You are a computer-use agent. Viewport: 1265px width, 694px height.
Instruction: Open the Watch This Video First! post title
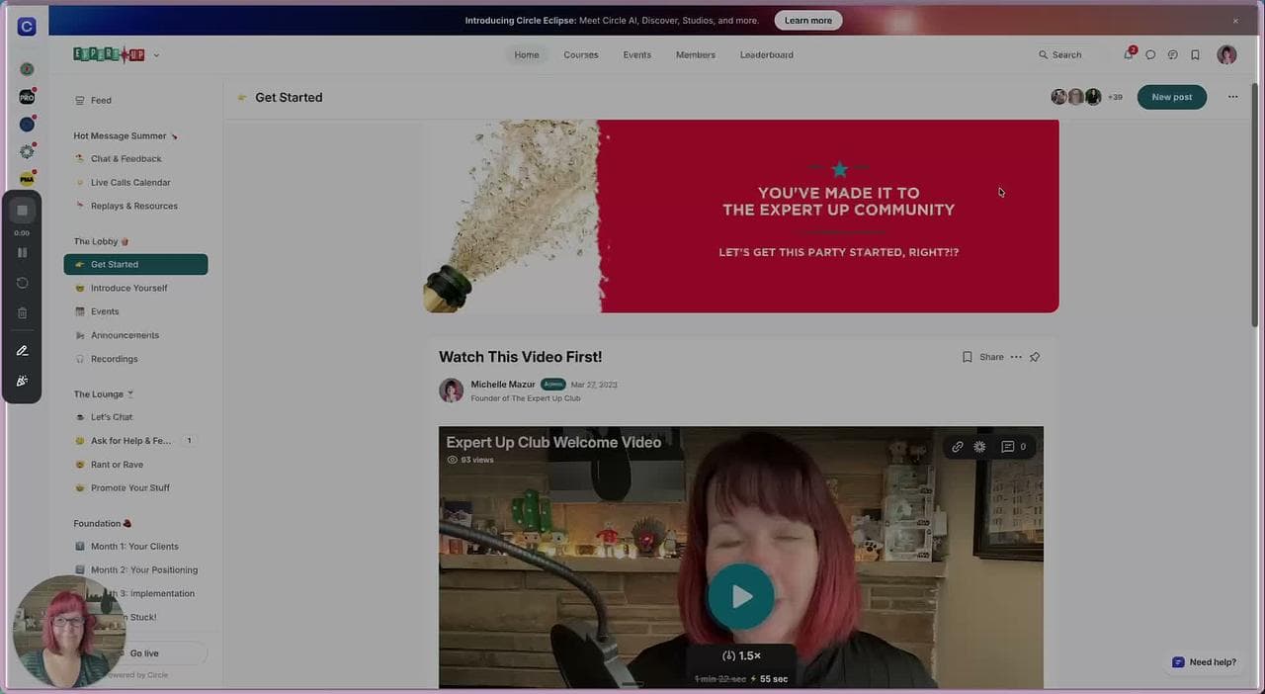pos(520,357)
